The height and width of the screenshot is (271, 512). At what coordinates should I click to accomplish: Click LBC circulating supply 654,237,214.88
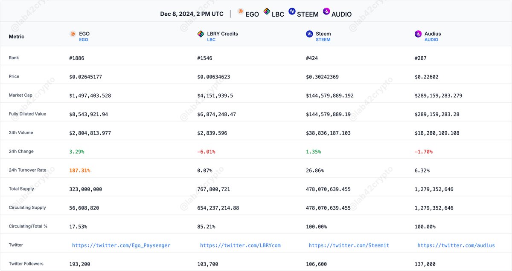(218, 208)
